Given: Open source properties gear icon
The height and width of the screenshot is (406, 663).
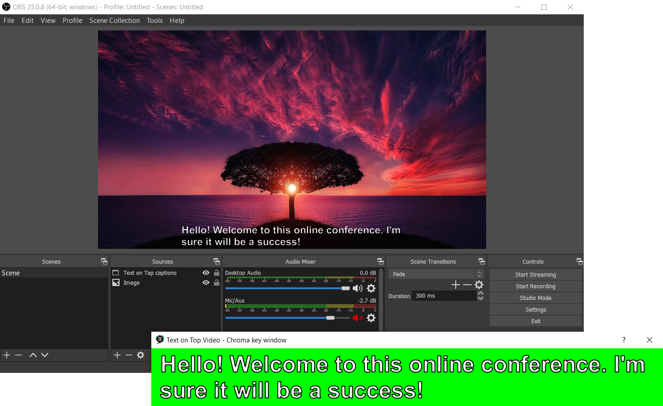Looking at the screenshot, I should pyautogui.click(x=141, y=355).
